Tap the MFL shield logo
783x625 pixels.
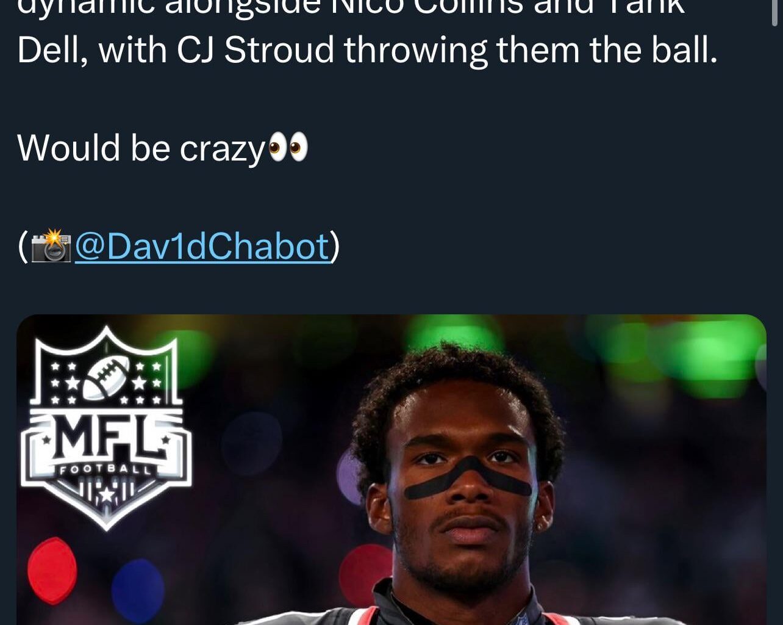point(107,428)
